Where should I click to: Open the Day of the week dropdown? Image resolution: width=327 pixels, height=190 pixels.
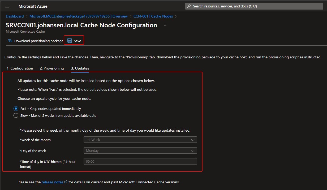click(x=140, y=150)
